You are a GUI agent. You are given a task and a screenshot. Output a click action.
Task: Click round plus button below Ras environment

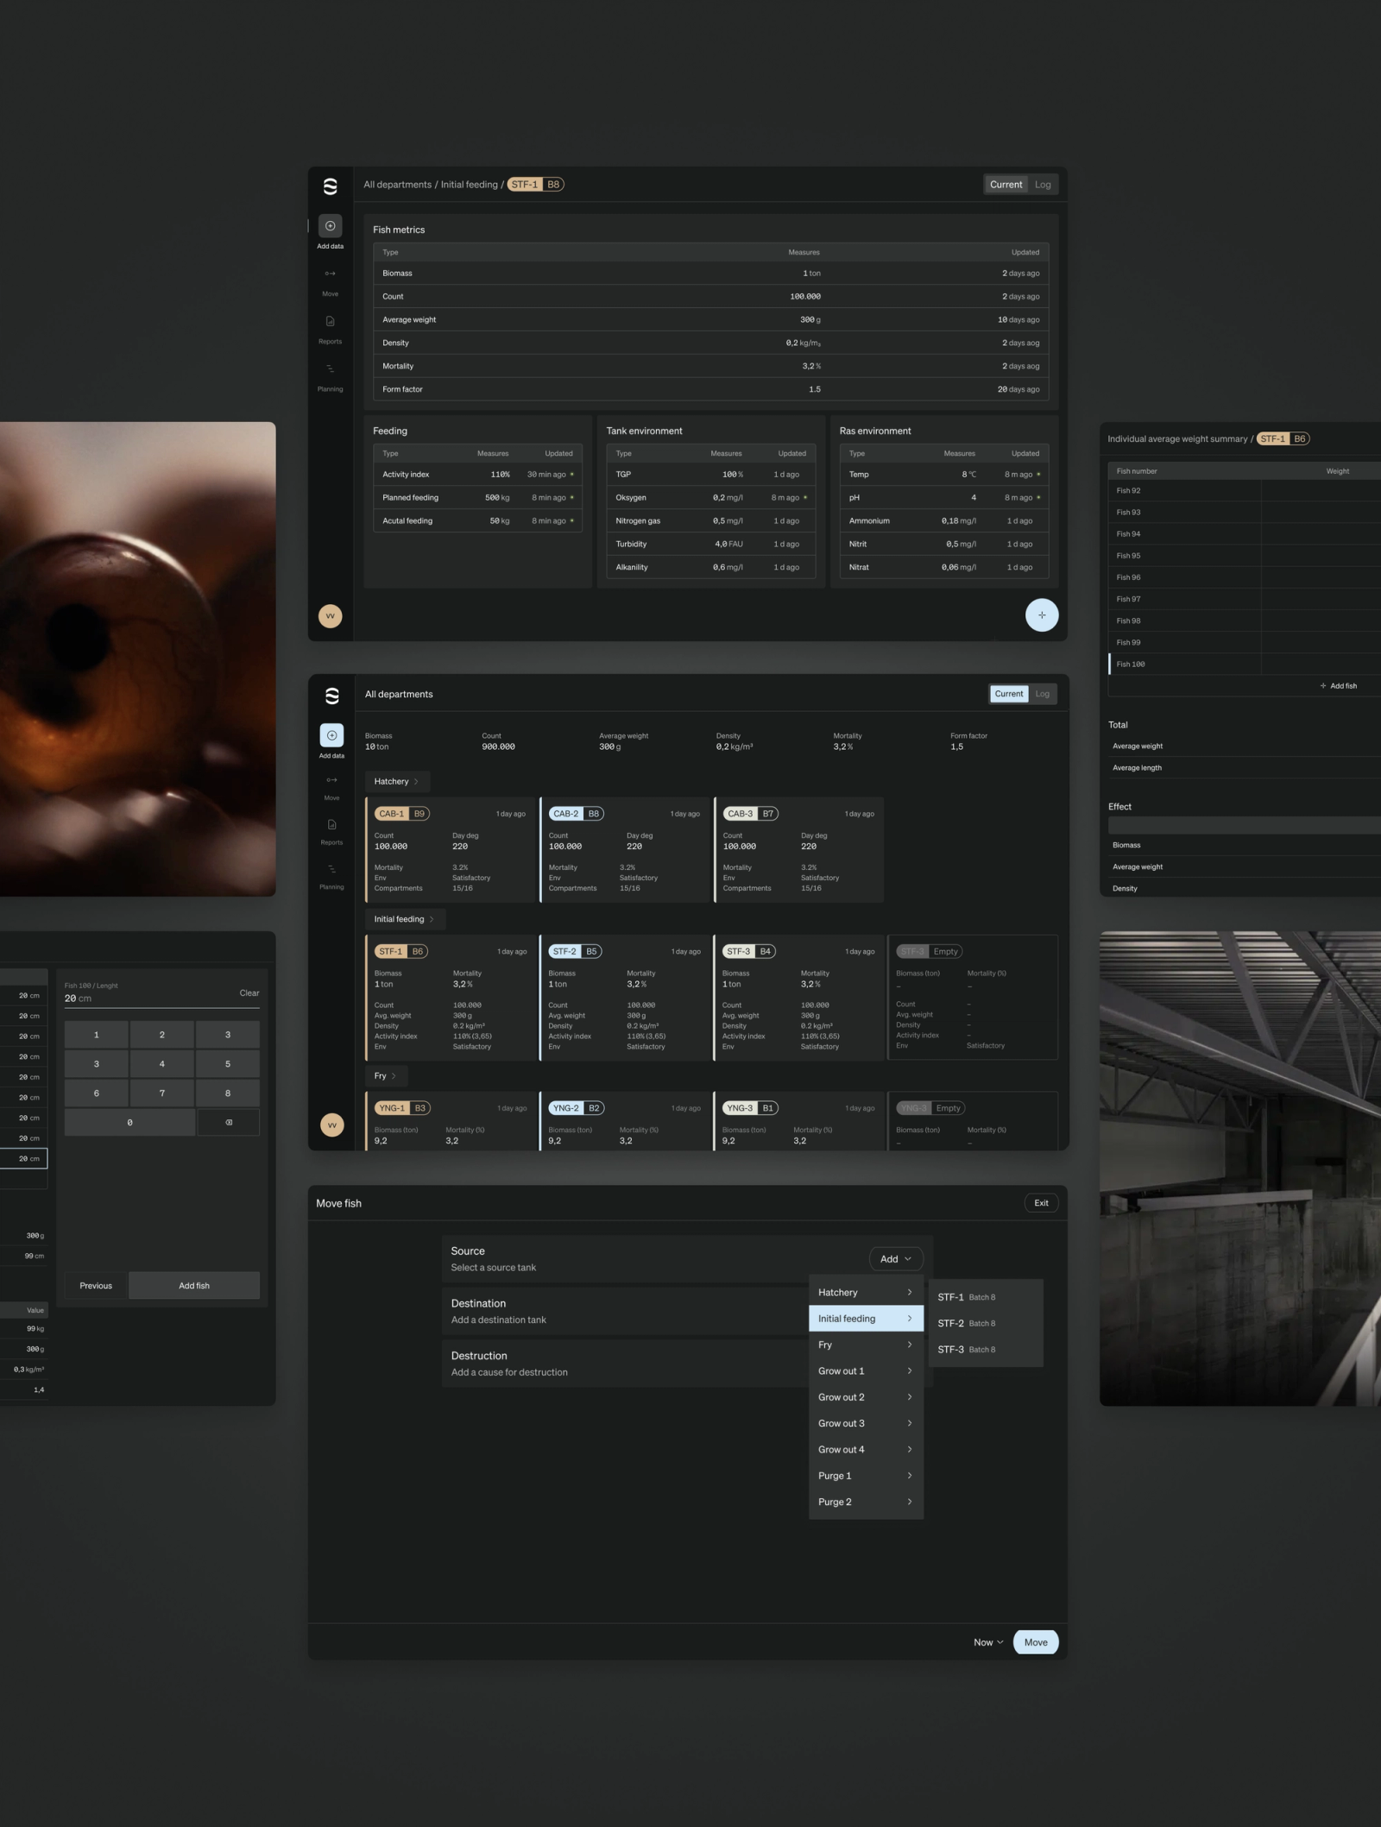pos(1042,615)
